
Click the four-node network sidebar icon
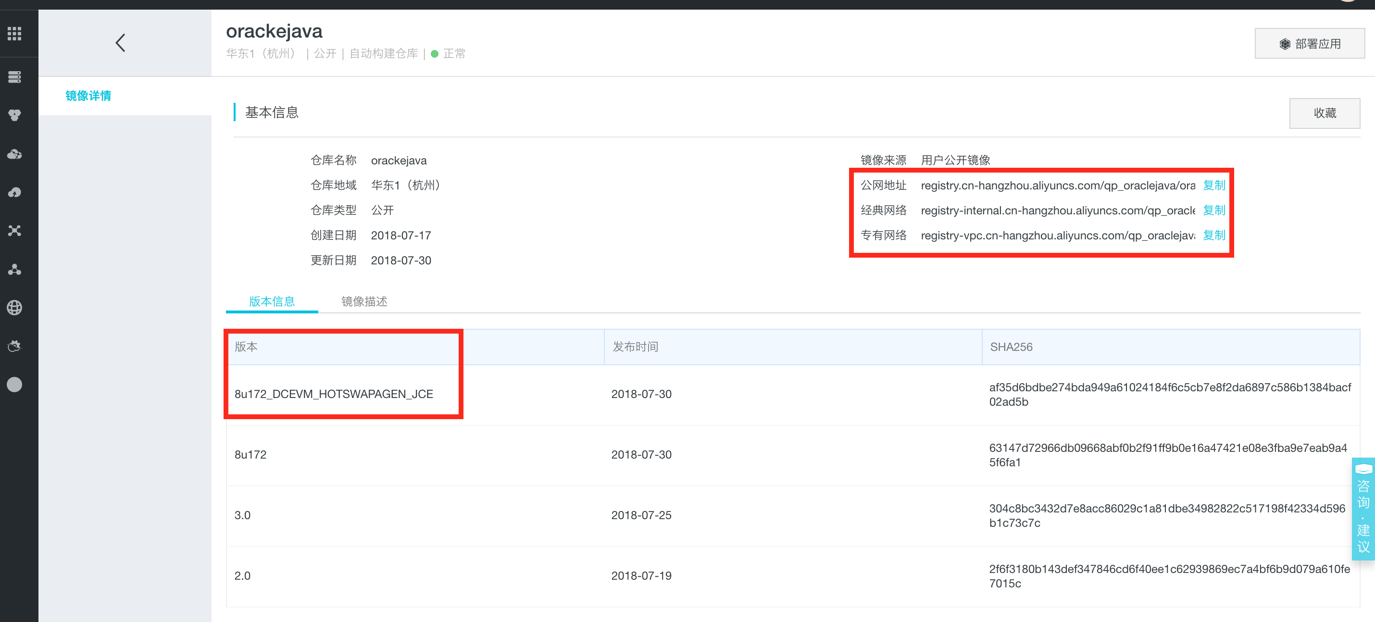pyautogui.click(x=14, y=231)
